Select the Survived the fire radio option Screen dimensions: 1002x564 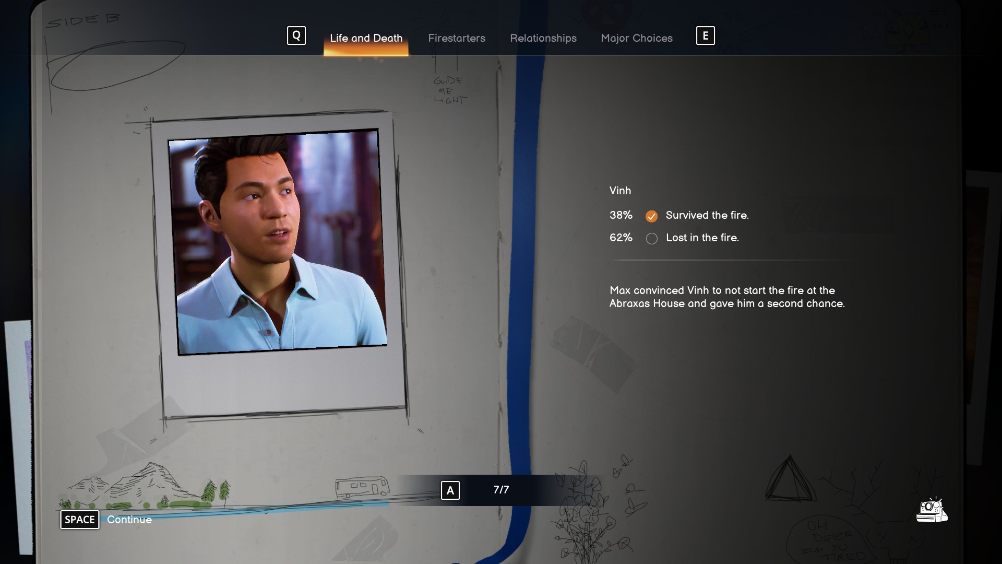pyautogui.click(x=651, y=216)
